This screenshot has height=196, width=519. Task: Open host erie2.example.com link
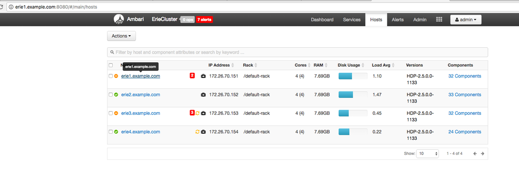coord(141,95)
